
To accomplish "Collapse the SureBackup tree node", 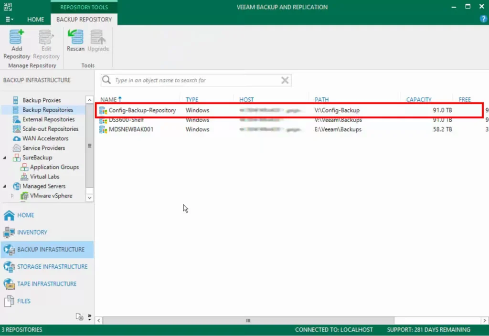I will coord(5,157).
